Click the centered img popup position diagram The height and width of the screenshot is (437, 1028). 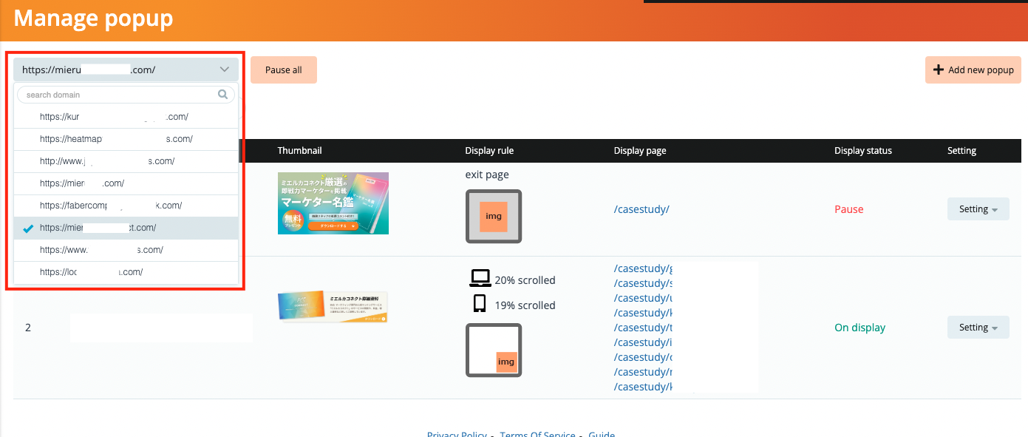tap(493, 216)
